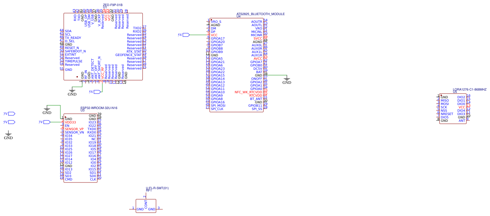The height and width of the screenshot is (216, 490).
Task: Select the CMD pin label on ESP32
Action: click(x=68, y=179)
